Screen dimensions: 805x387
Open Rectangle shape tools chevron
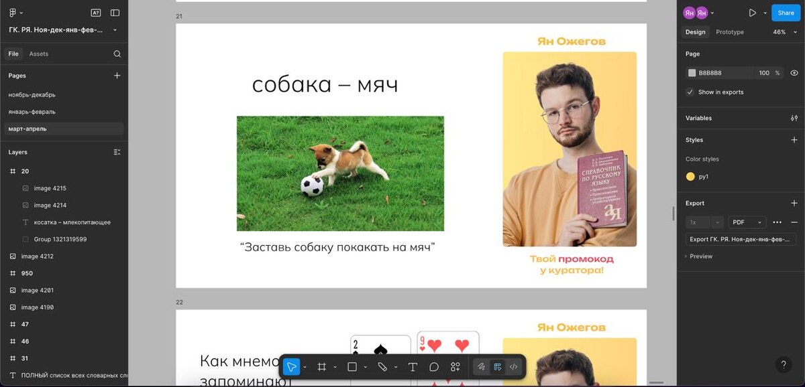coord(365,367)
